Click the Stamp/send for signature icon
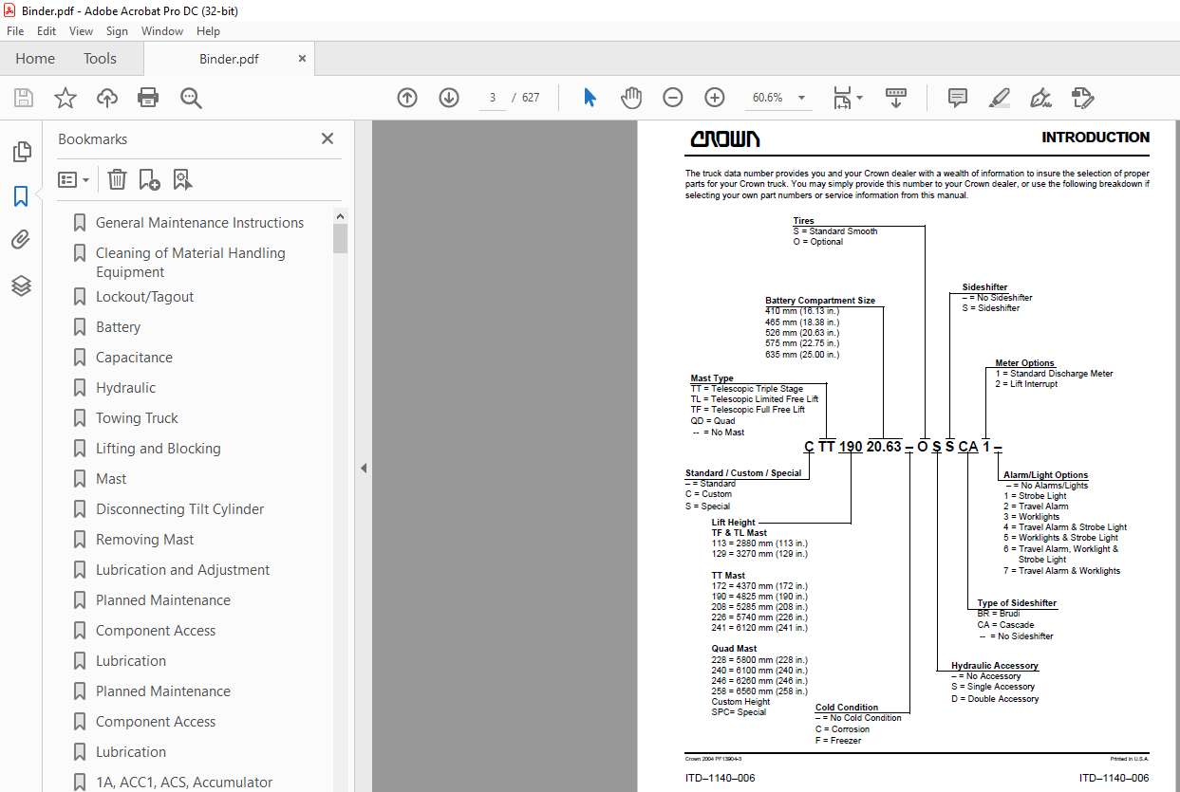This screenshot has width=1180, height=792. click(x=1082, y=98)
